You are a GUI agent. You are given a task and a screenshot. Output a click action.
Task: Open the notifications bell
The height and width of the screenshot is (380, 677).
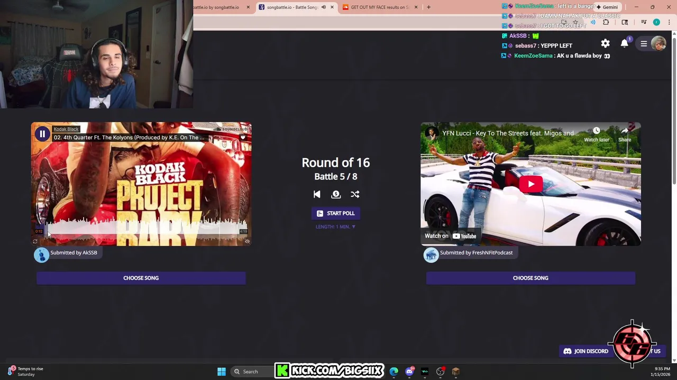[x=625, y=44]
